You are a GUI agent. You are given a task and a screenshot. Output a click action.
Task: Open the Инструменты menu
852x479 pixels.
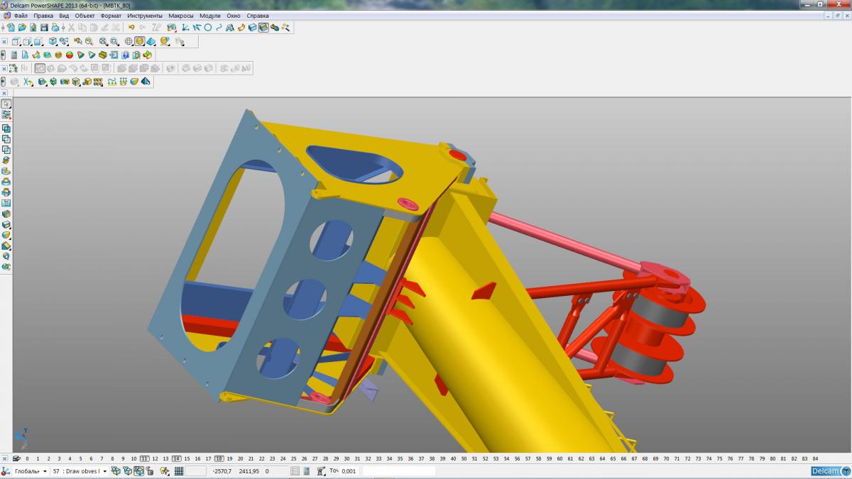click(145, 16)
